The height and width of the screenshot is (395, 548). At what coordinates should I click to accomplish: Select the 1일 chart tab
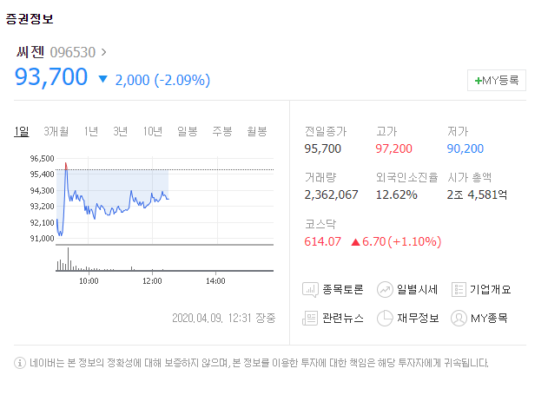[22, 132]
